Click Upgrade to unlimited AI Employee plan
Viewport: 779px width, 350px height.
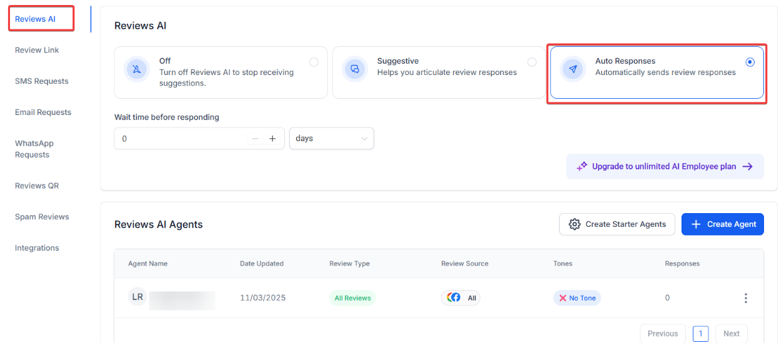(665, 167)
